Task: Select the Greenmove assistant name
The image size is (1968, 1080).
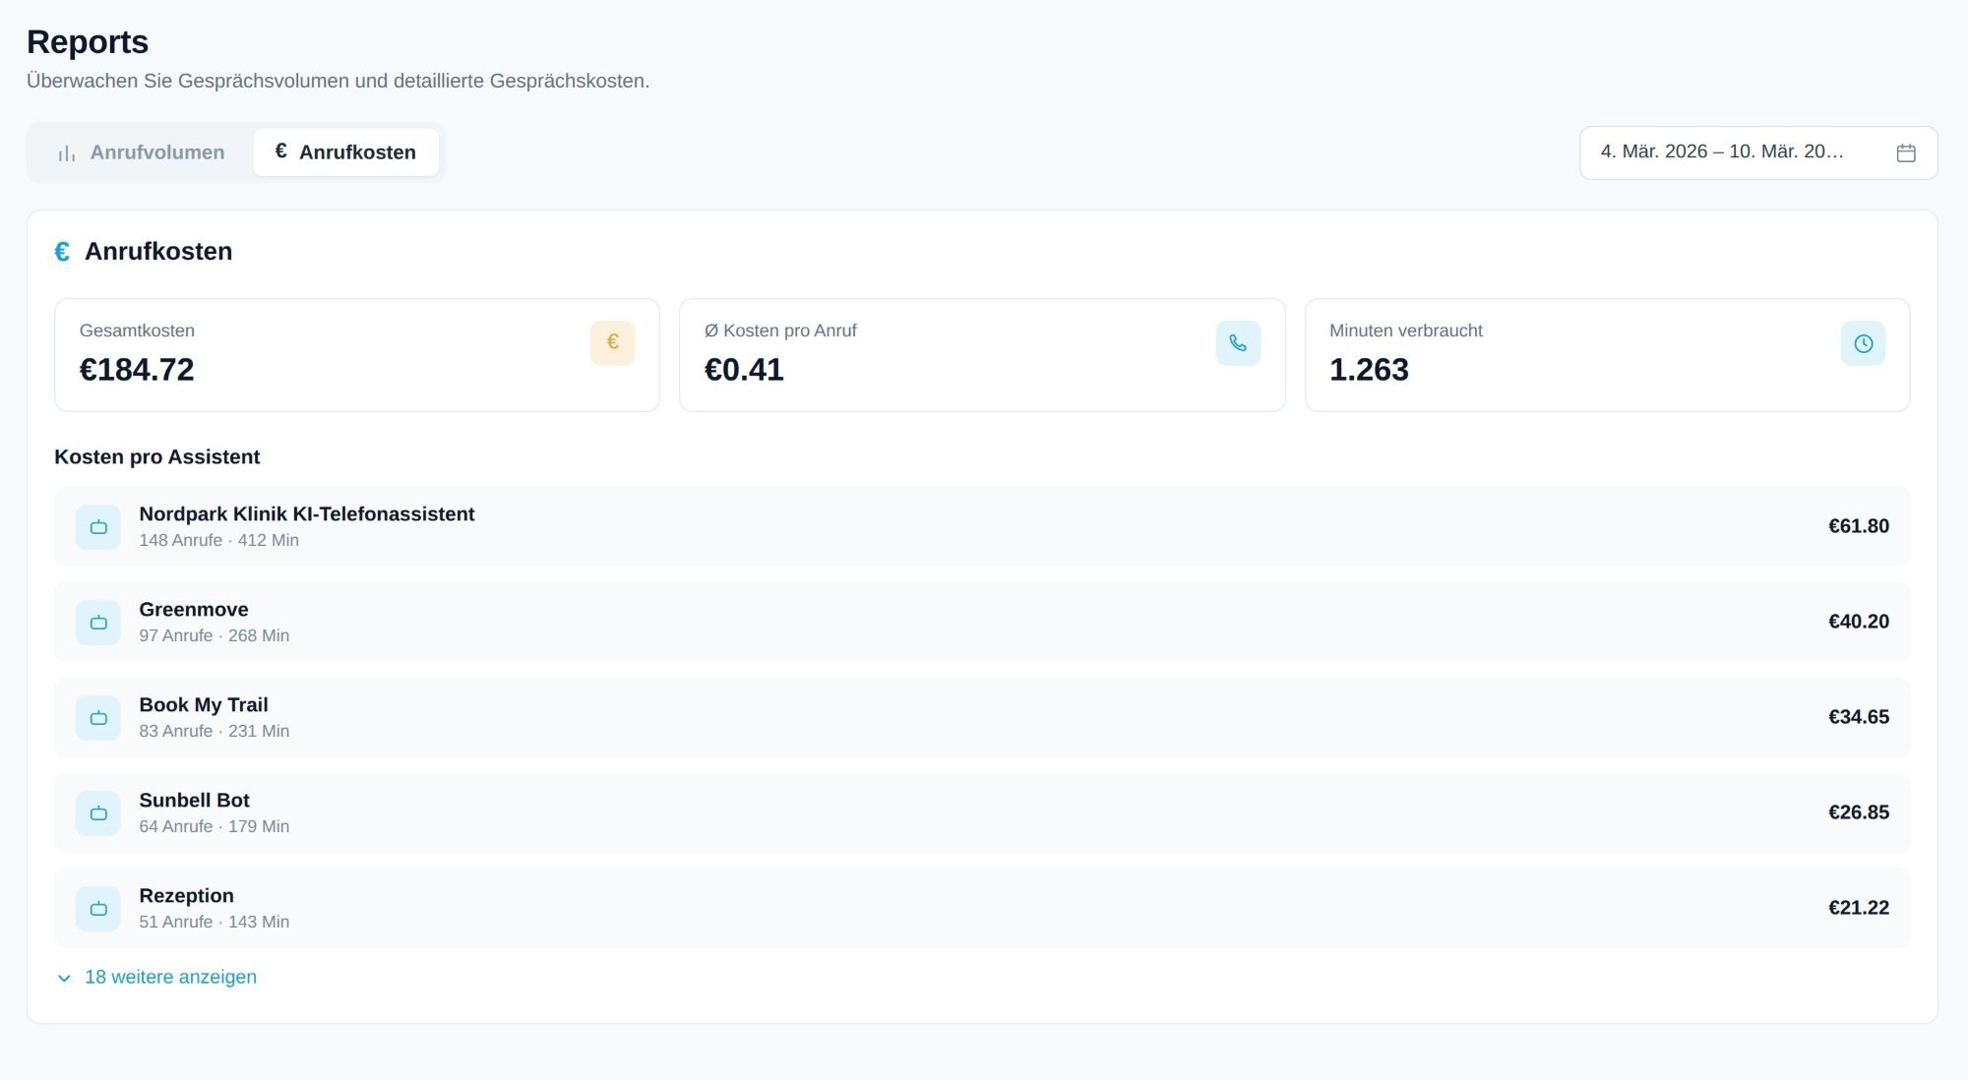Action: click(194, 610)
